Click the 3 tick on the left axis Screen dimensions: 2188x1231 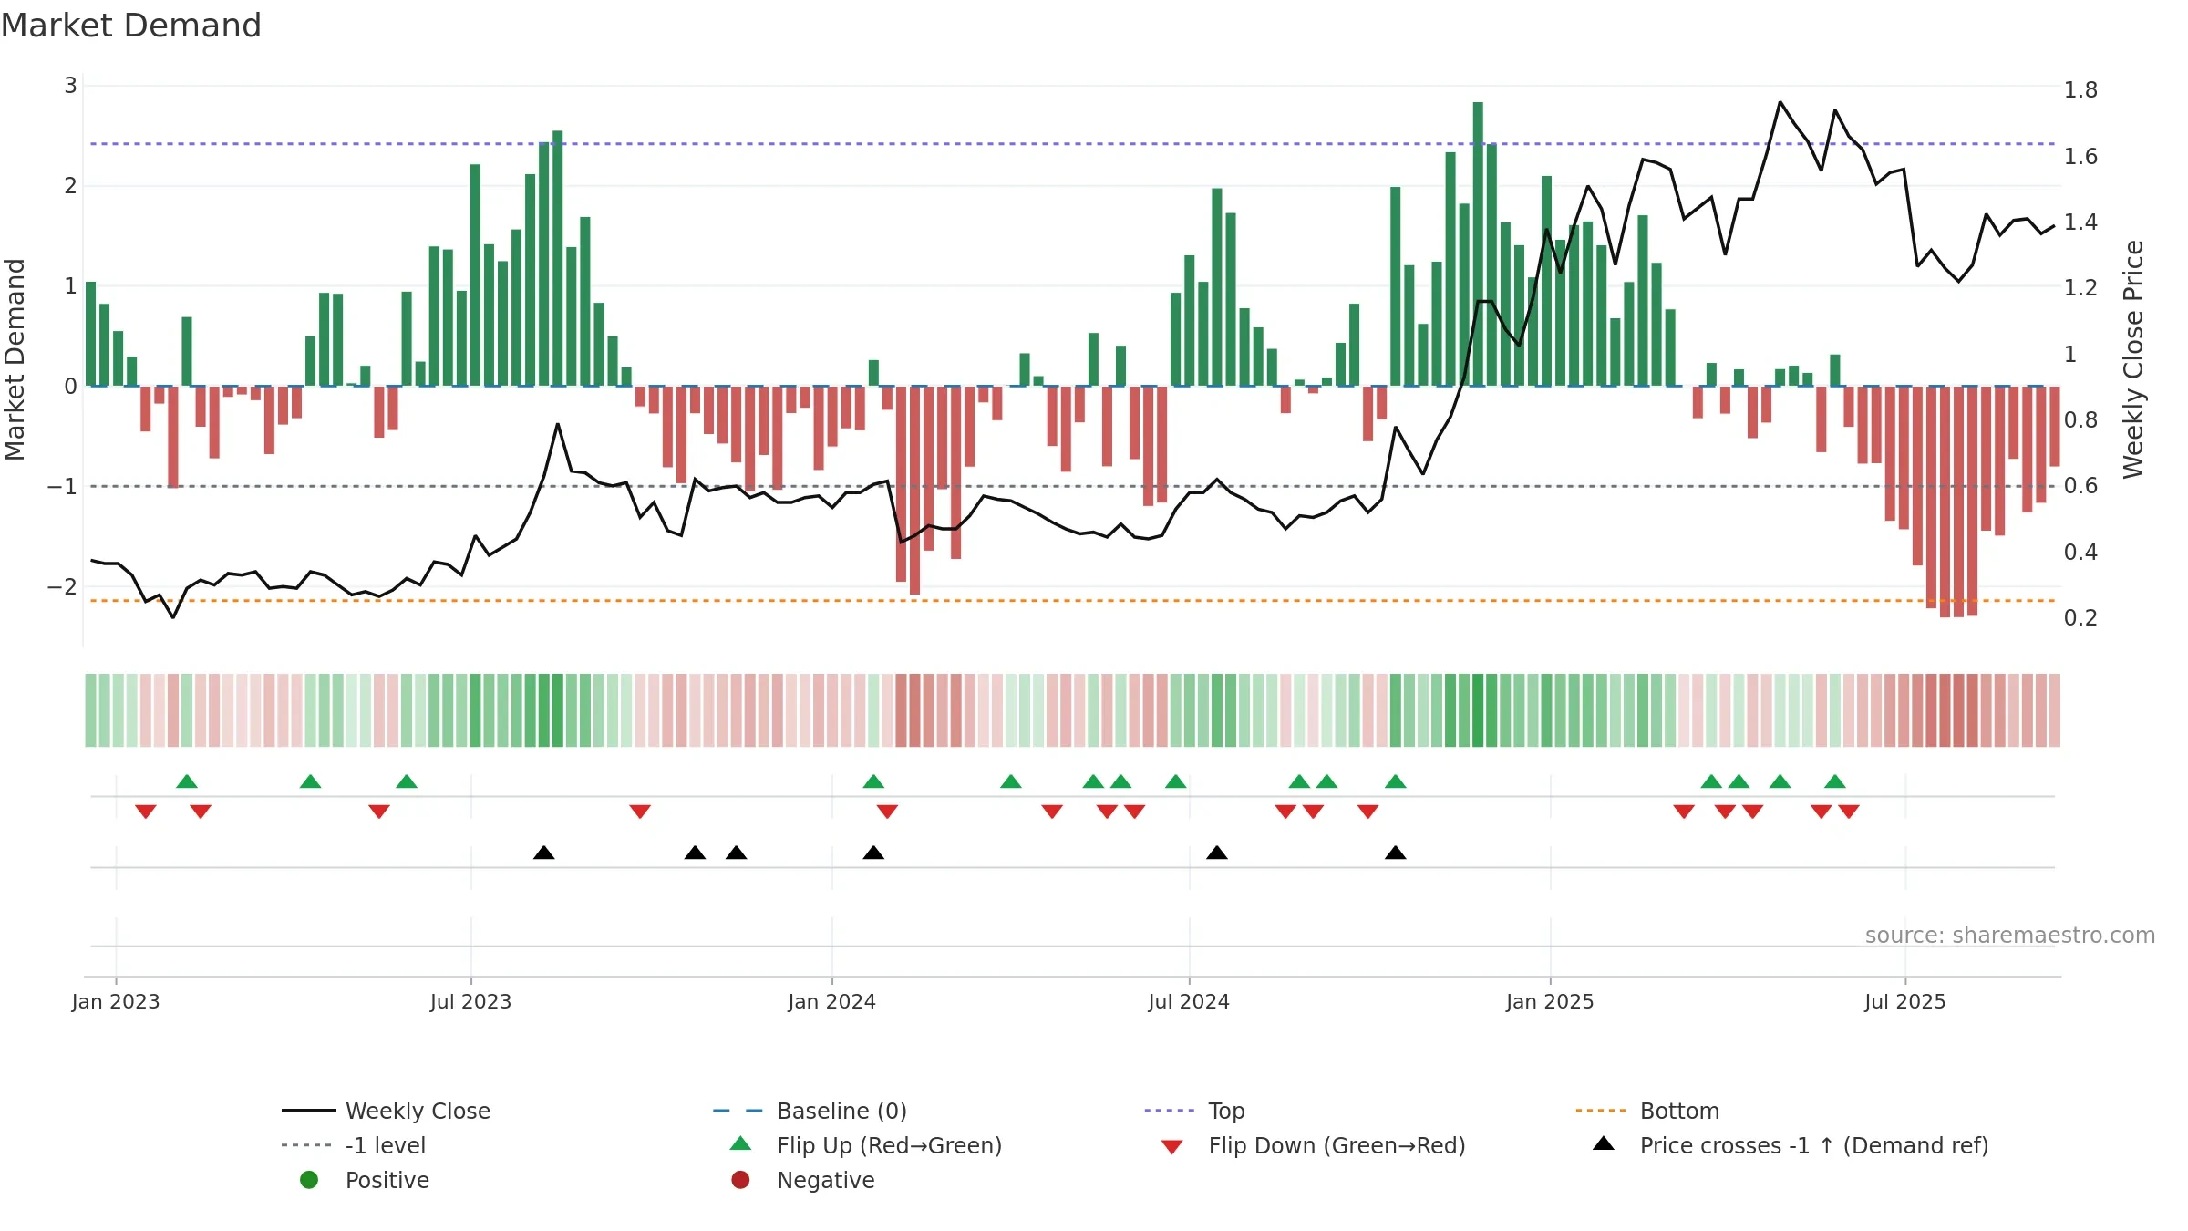[70, 86]
